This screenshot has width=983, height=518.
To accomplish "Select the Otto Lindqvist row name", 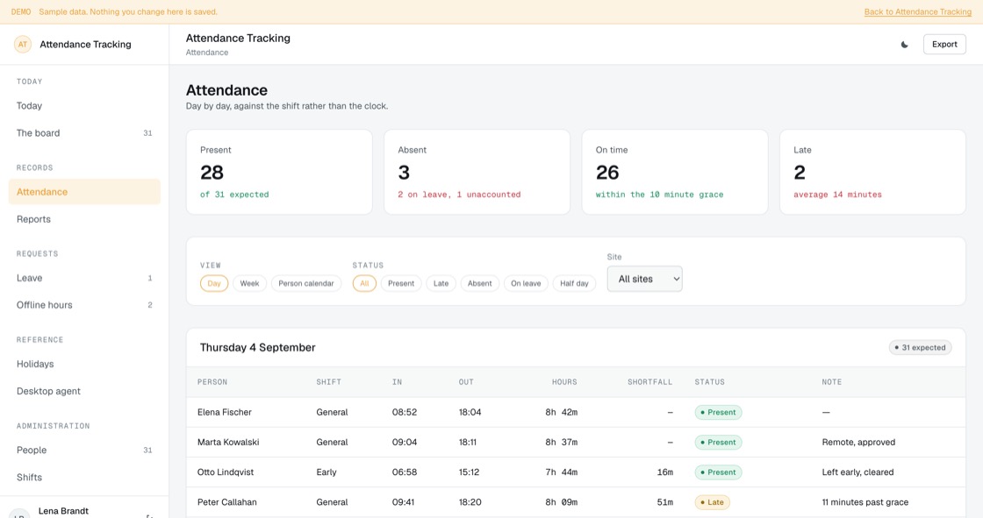I will (x=226, y=472).
